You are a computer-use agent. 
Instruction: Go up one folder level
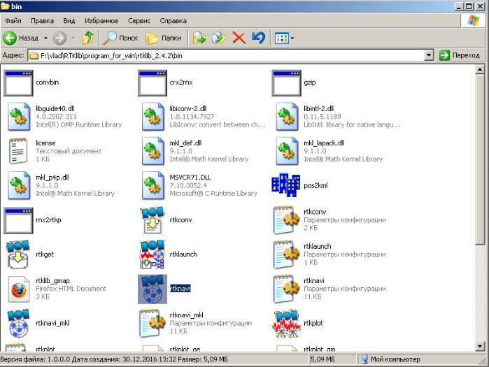pos(88,38)
